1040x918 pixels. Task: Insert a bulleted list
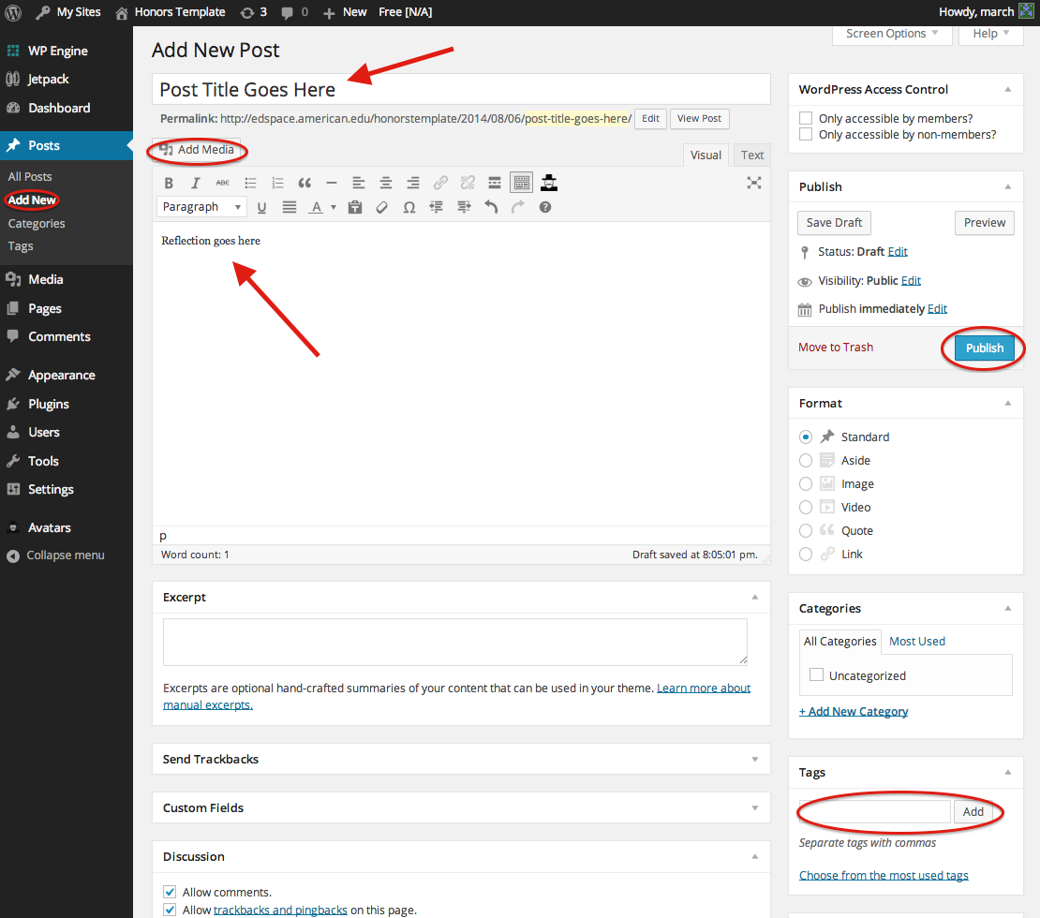[x=250, y=183]
